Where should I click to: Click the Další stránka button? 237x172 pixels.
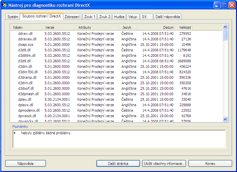click(x=118, y=164)
